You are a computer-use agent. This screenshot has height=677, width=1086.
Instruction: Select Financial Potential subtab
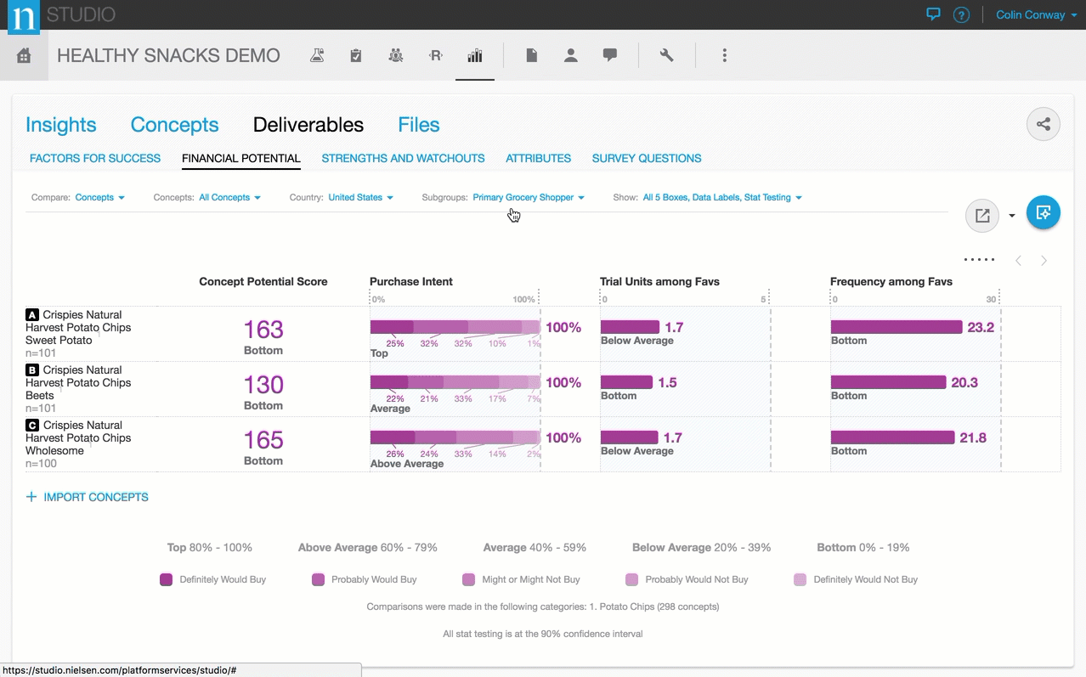[241, 158]
